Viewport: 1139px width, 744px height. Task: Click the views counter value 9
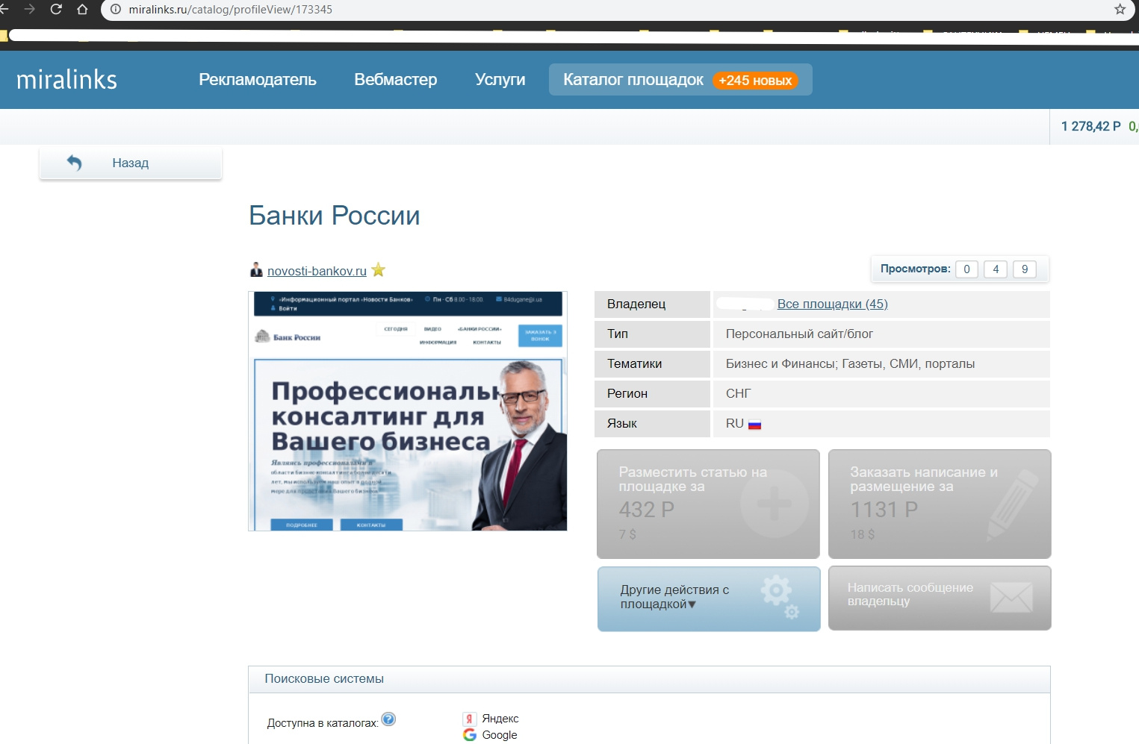1025,269
